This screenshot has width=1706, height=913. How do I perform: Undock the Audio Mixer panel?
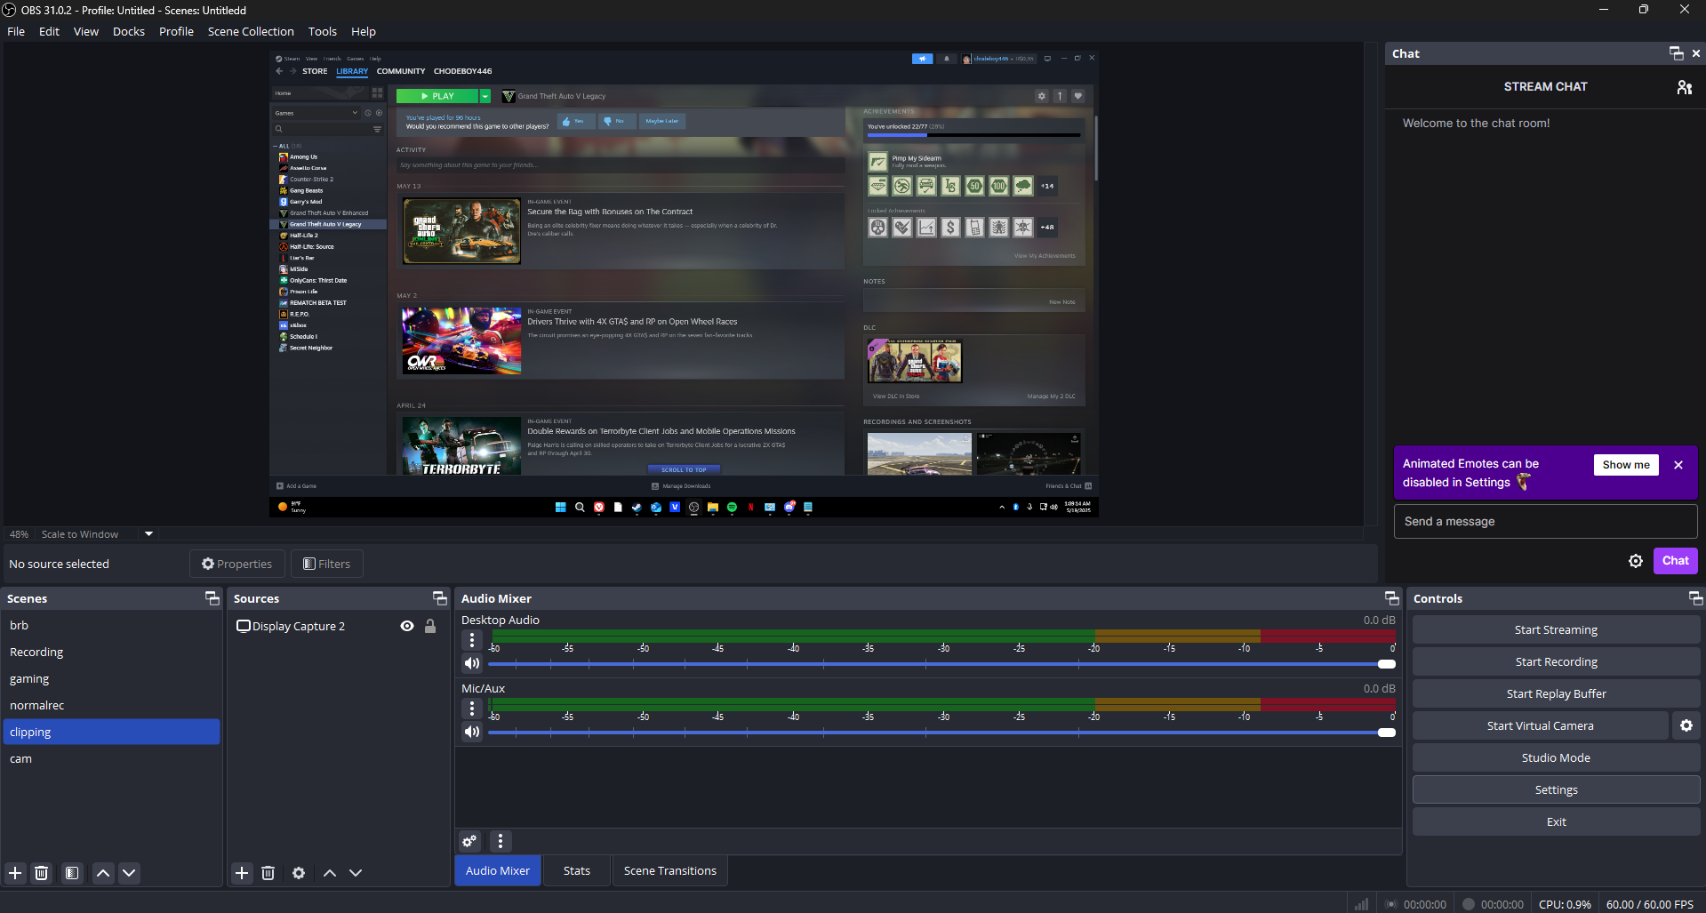(1392, 598)
